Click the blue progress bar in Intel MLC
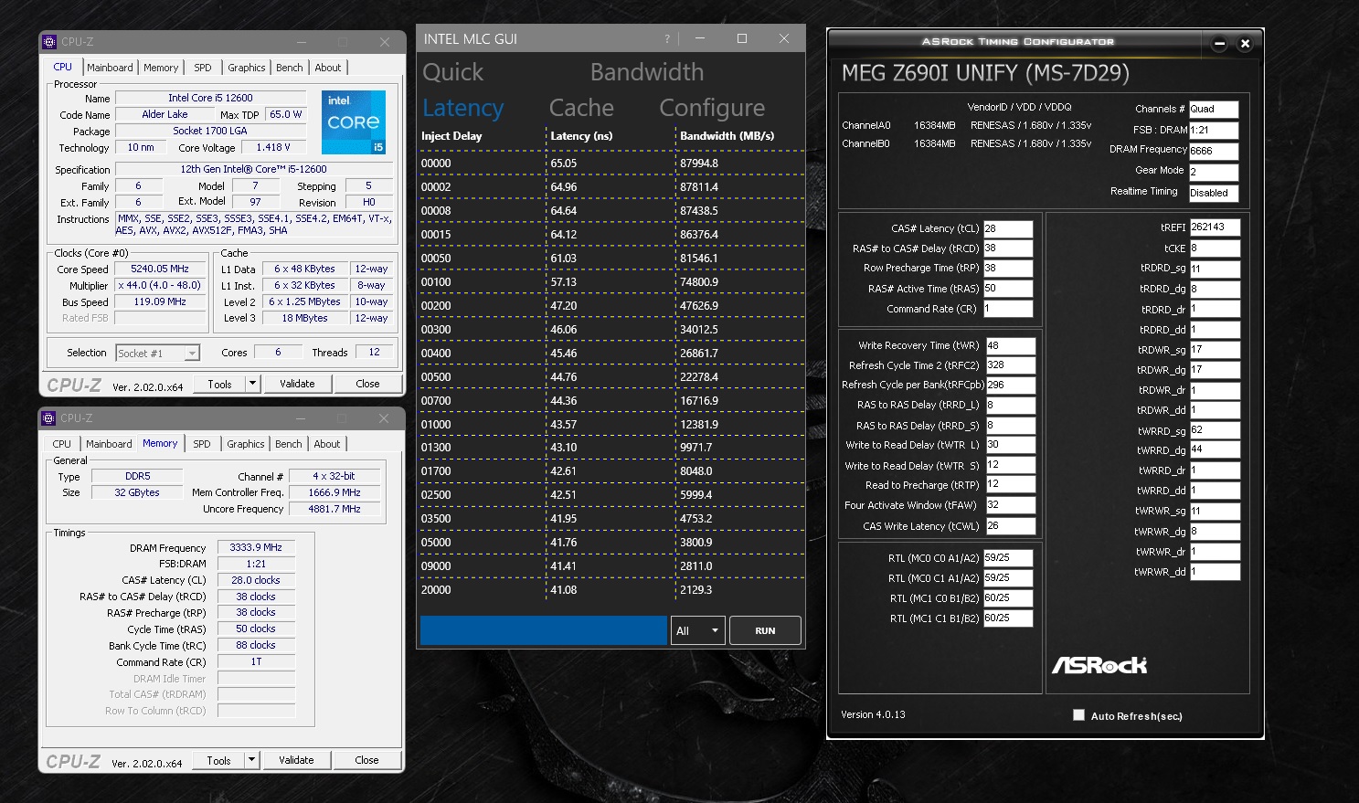 pyautogui.click(x=544, y=630)
